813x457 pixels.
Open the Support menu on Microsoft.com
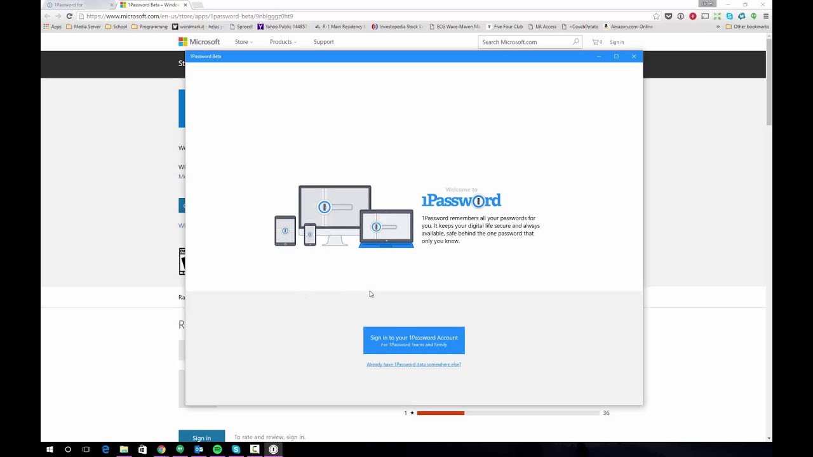click(323, 42)
